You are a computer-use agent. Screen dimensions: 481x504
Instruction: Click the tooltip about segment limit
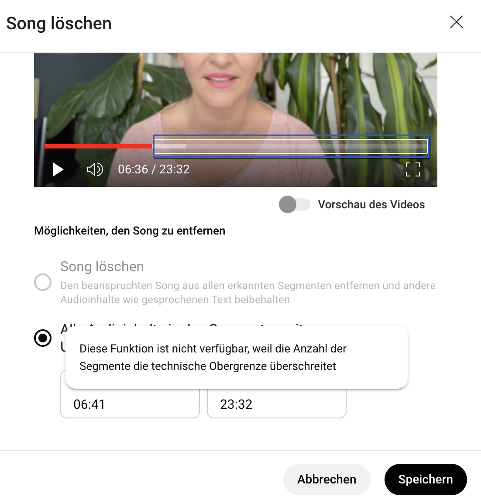click(237, 357)
